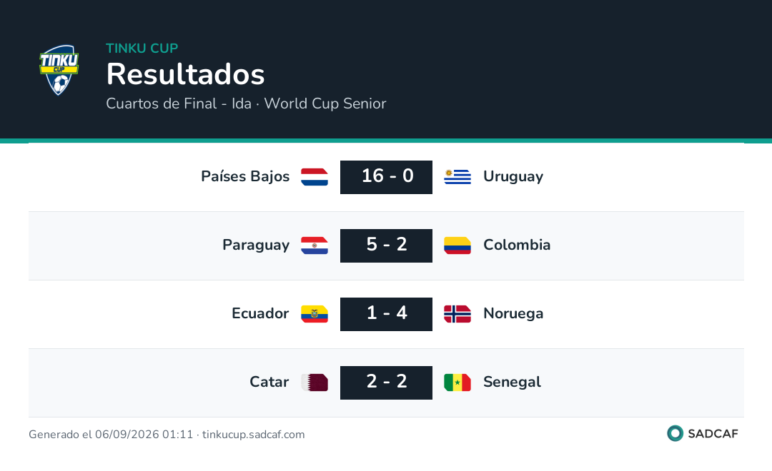The height and width of the screenshot is (471, 772).
Task: Click the Catar flag icon
Action: tap(315, 383)
